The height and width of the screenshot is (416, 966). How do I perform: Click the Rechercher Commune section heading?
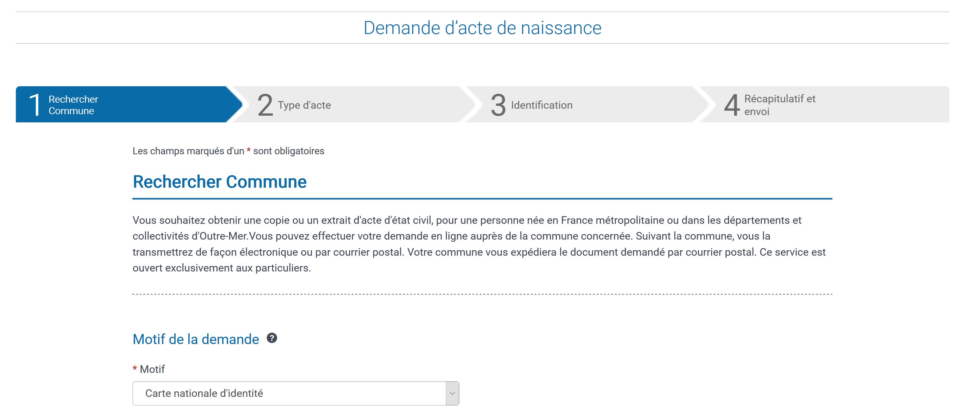(219, 182)
